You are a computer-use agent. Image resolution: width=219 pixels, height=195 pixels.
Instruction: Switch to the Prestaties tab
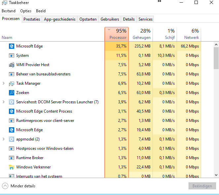tap(32, 19)
